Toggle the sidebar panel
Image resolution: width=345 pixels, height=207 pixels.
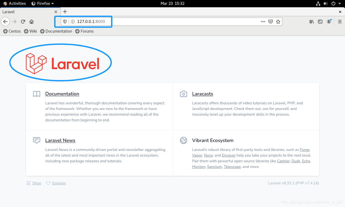pos(320,22)
